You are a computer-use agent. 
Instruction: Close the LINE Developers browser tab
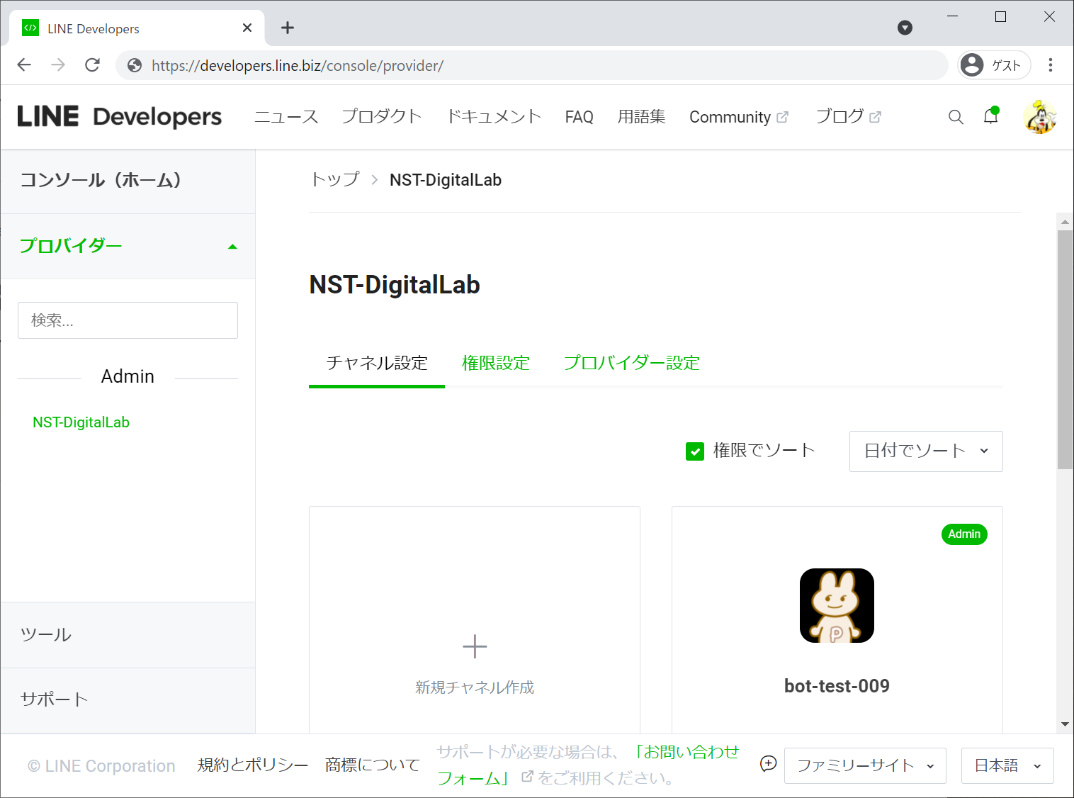pos(247,28)
